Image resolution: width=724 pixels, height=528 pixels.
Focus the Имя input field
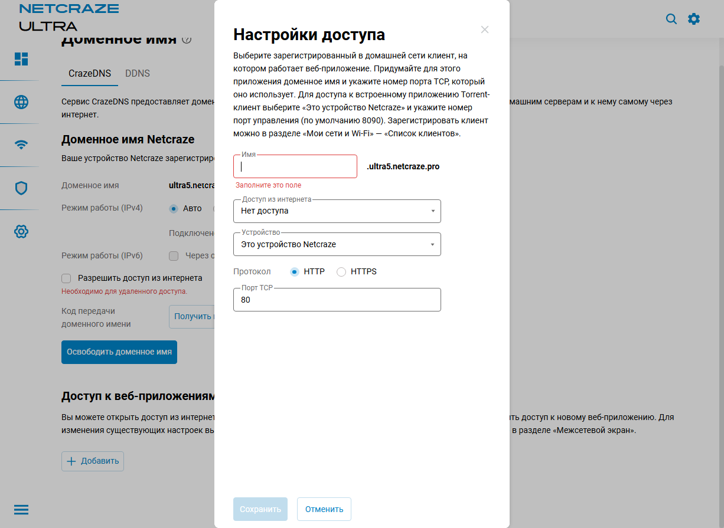295,166
